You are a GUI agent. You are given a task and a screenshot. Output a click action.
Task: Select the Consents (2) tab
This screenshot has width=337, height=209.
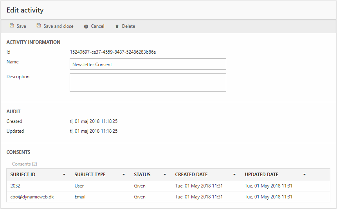point(25,164)
